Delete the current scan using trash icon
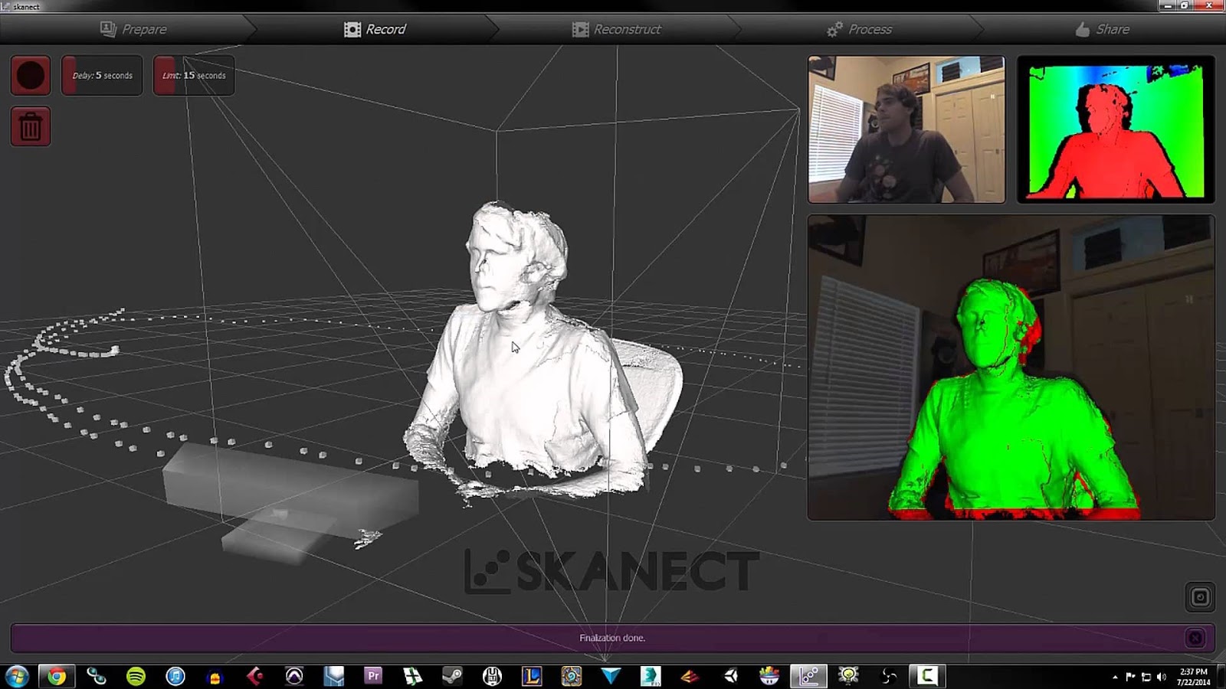This screenshot has width=1226, height=689. pos(30,125)
